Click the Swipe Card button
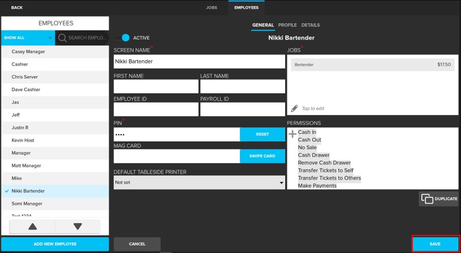The image size is (461, 253). point(262,156)
